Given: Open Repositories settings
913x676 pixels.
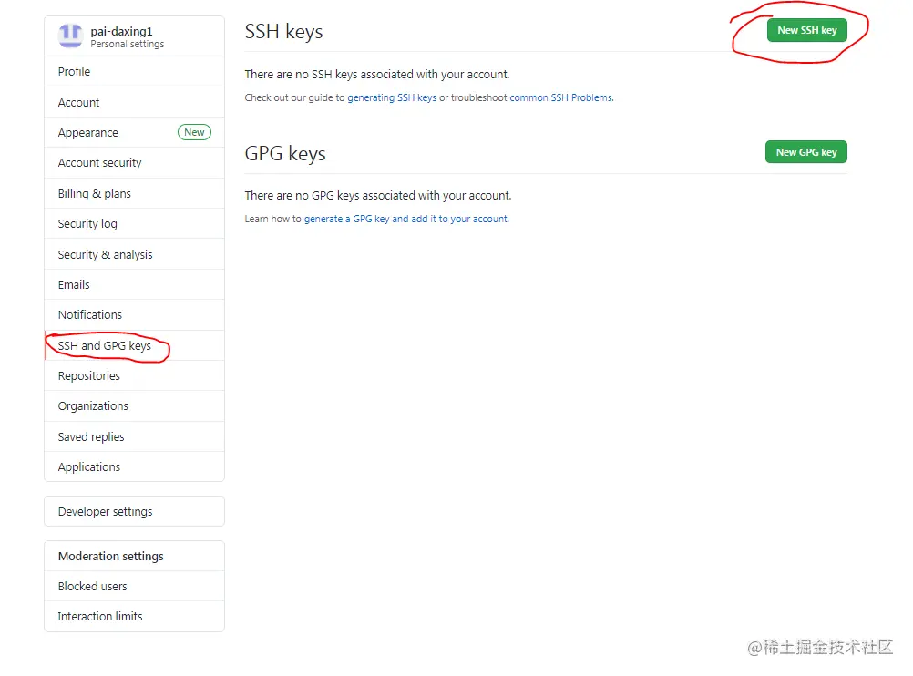Looking at the screenshot, I should click(x=135, y=376).
